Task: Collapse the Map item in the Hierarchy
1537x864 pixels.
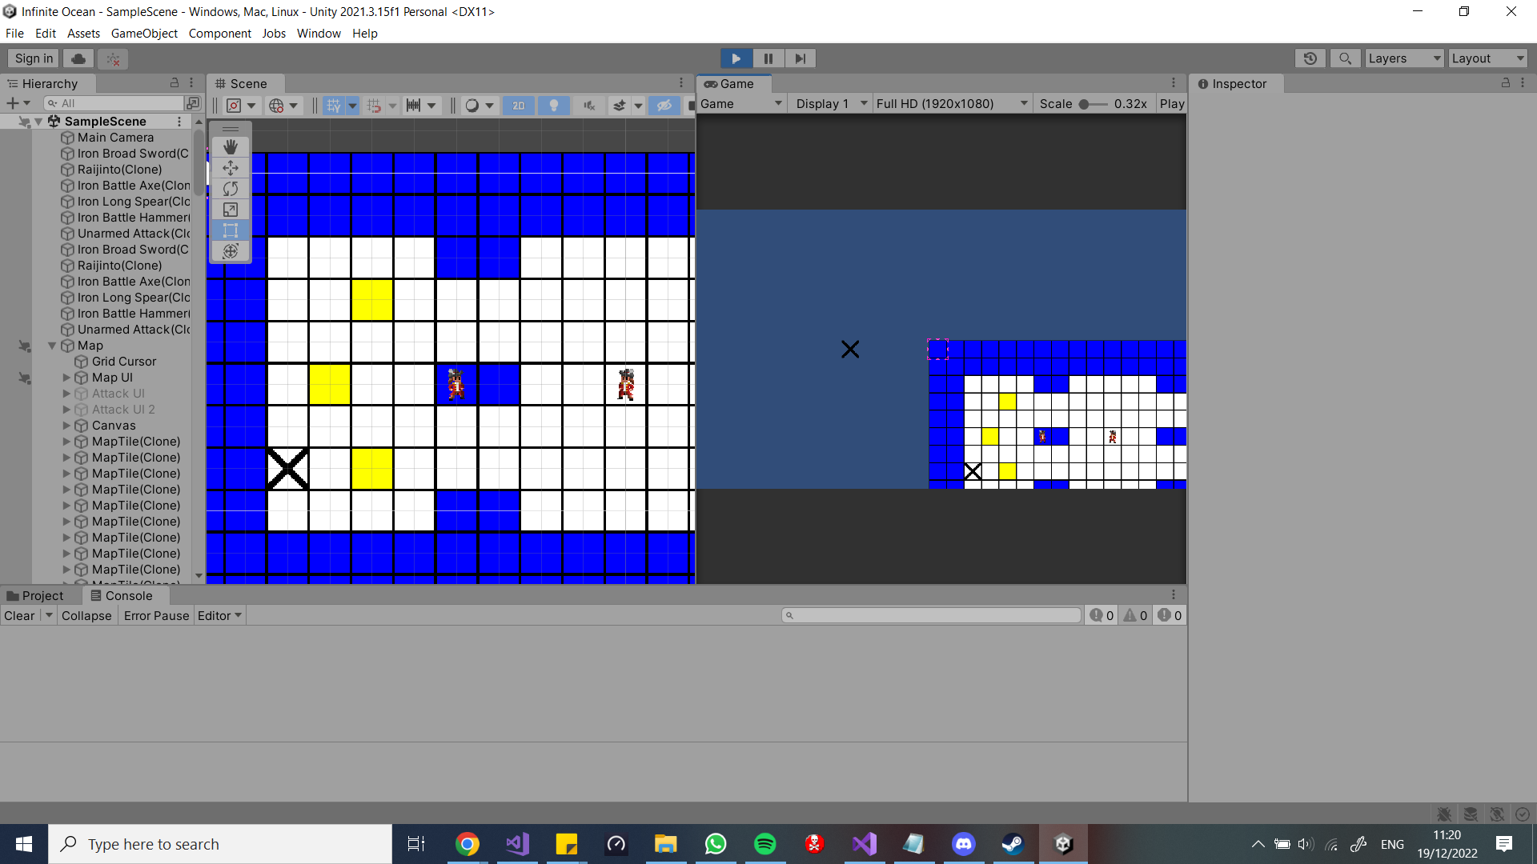Action: click(x=52, y=346)
